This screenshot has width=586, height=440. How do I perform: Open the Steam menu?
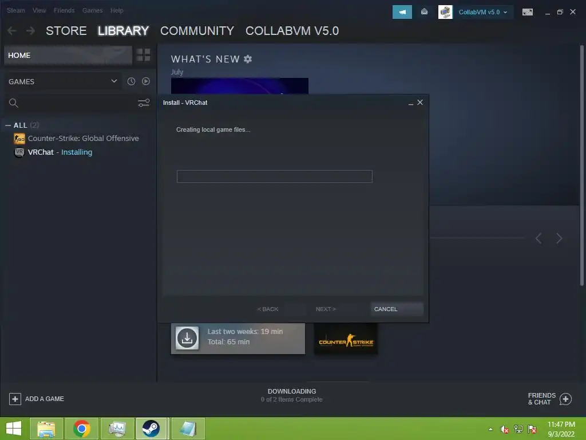point(15,10)
